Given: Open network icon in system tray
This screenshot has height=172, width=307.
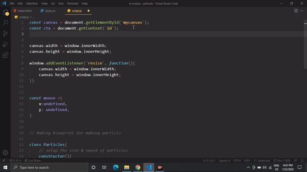Looking at the screenshot, I should 270,167.
